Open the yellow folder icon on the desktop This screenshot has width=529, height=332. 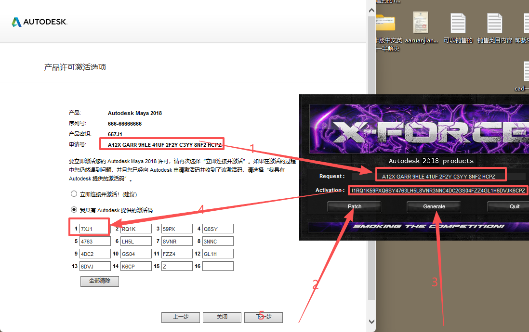(385, 24)
